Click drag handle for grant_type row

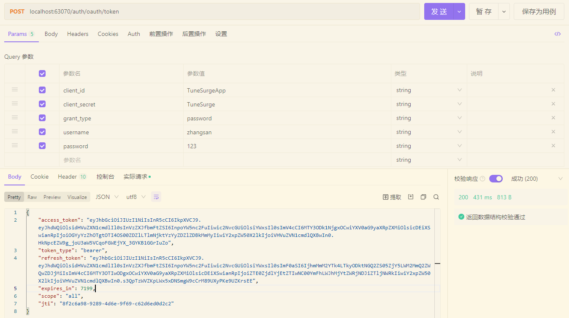[x=15, y=117]
